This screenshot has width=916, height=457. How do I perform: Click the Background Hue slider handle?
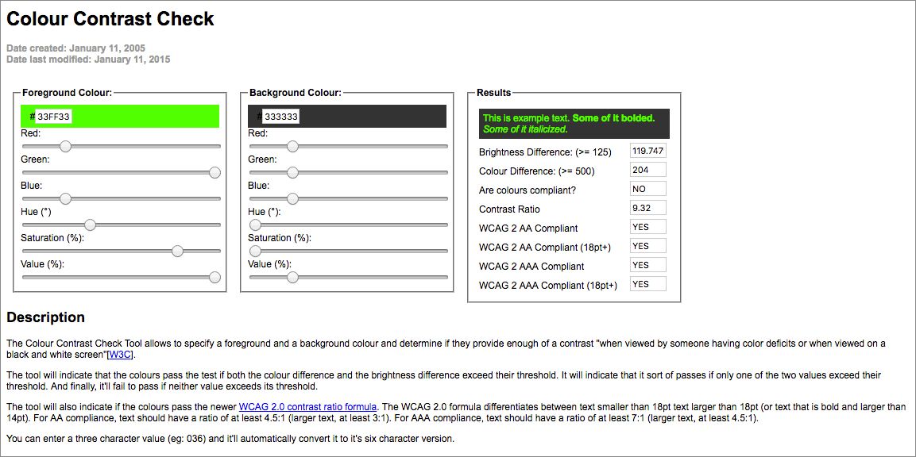(x=255, y=225)
